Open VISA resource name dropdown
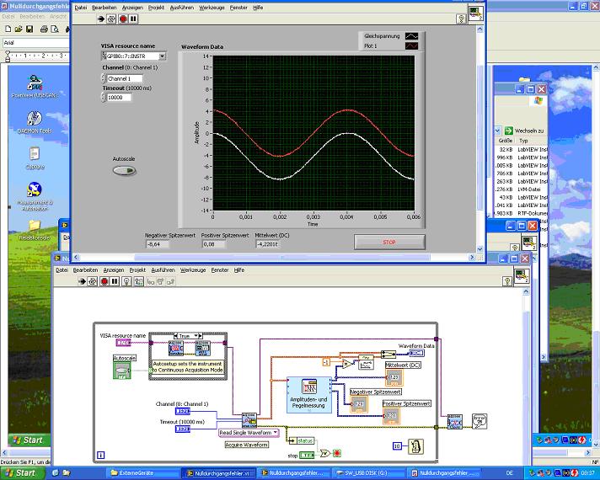The height and width of the screenshot is (480, 600). click(x=162, y=56)
